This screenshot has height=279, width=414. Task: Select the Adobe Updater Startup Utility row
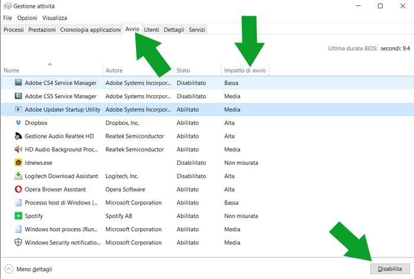click(62, 110)
